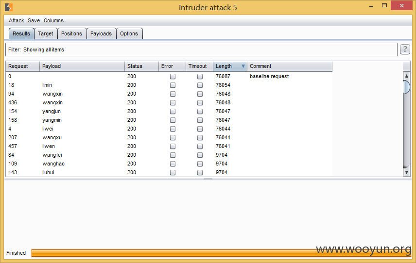The image size is (416, 263).
Task: Select the yangjun request row 154
Action: (x=169, y=111)
